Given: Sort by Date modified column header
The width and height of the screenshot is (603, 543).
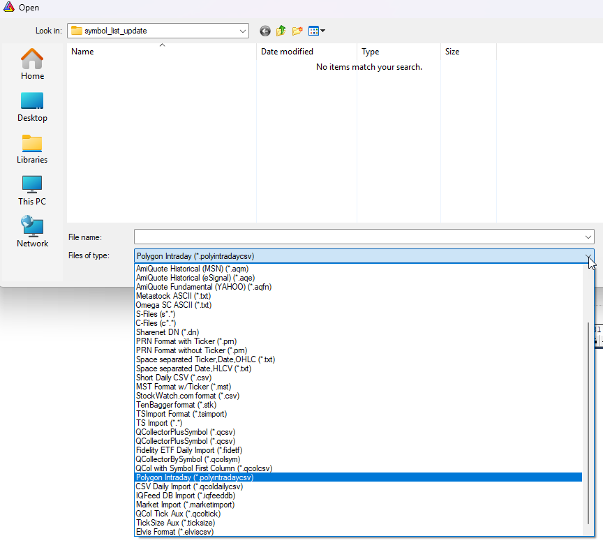Looking at the screenshot, I should [287, 52].
